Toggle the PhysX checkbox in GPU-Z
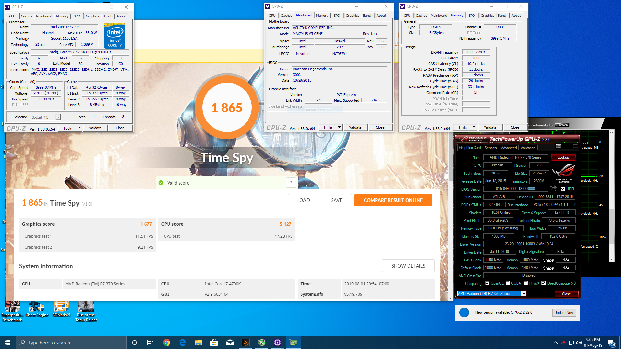This screenshot has height=349, width=621. (x=526, y=283)
